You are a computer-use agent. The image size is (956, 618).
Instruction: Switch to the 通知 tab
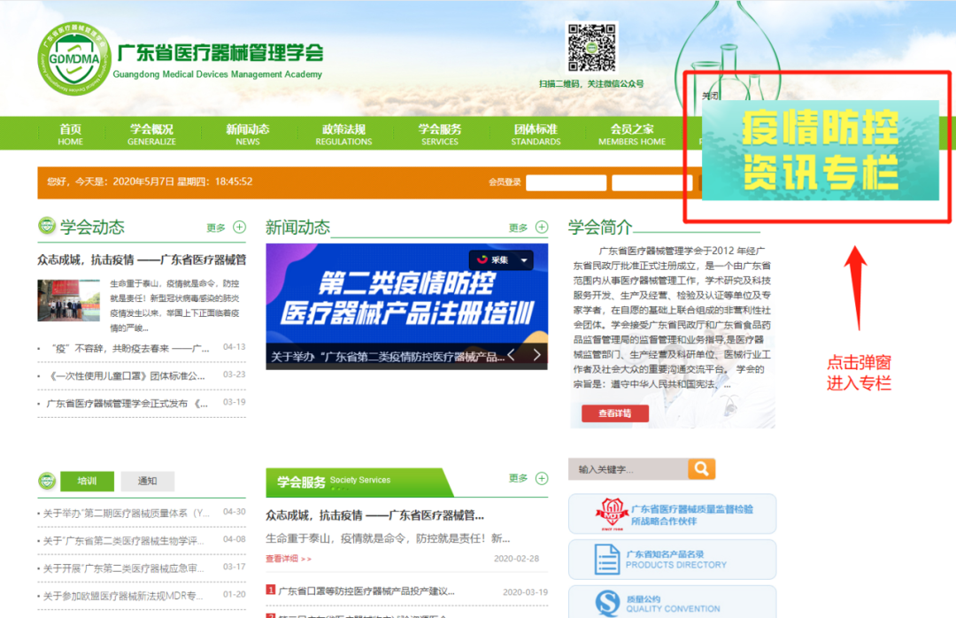point(148,481)
